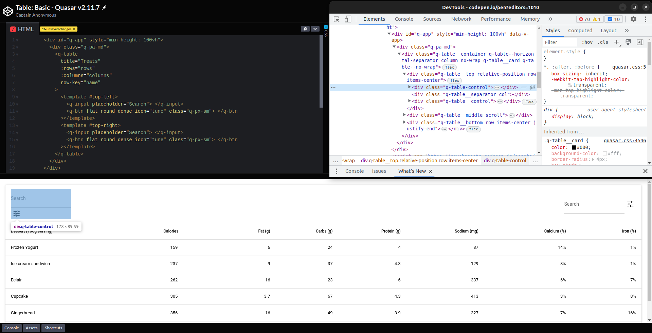
Task: Add a new style rule with the plus icon
Action: [x=617, y=42]
